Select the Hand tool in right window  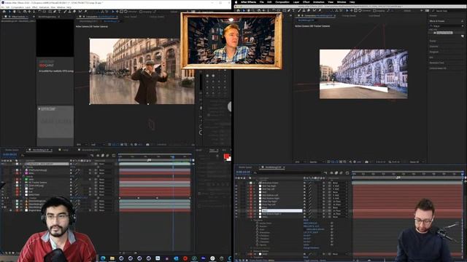(248, 10)
